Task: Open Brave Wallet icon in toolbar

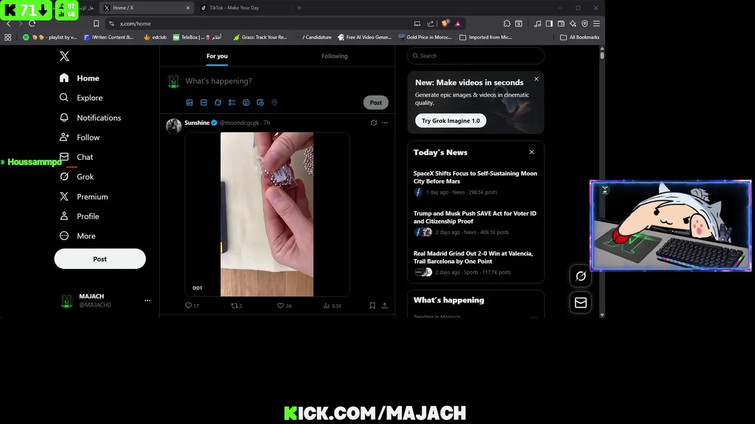Action: coord(561,24)
